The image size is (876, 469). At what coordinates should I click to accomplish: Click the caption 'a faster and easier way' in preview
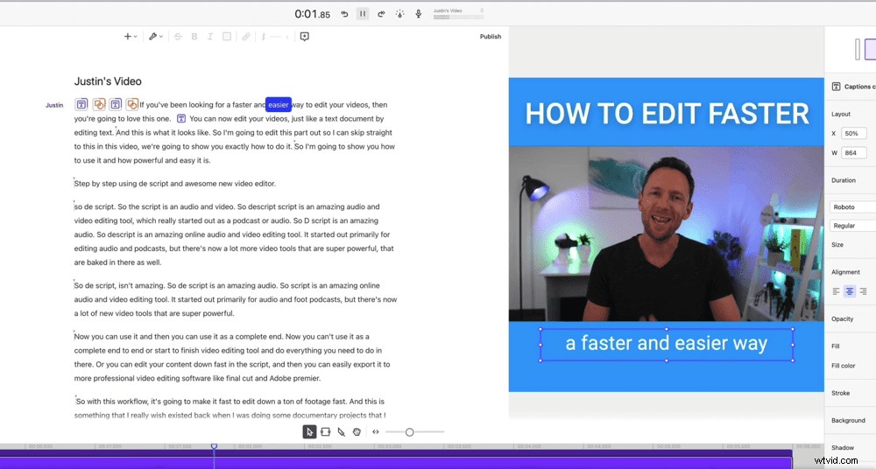pos(667,343)
